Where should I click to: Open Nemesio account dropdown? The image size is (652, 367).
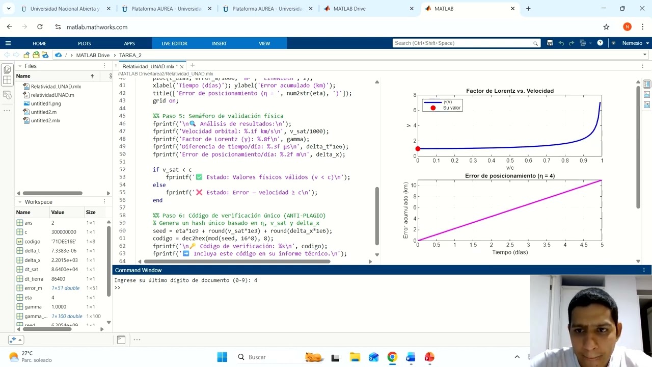635,43
